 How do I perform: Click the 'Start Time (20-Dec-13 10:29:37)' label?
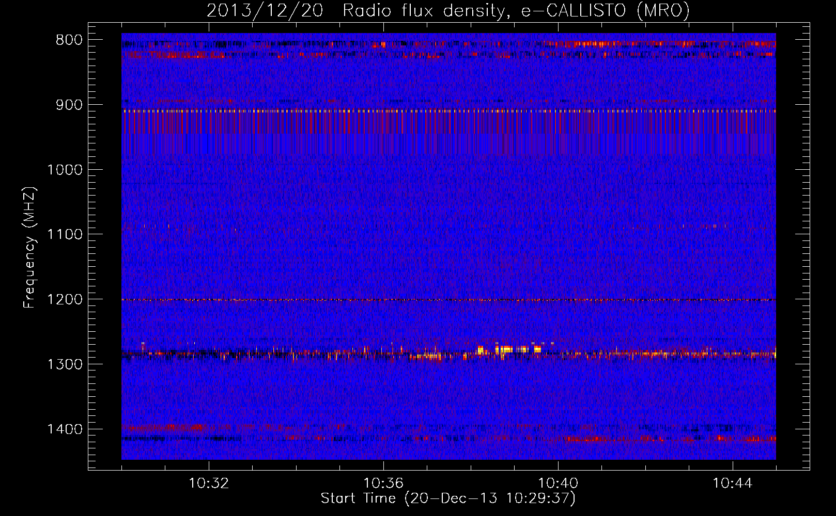point(448,498)
